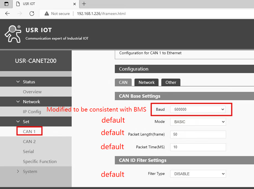Click the Packet Length(frame) field
This screenshot has width=254, height=189.
point(198,134)
